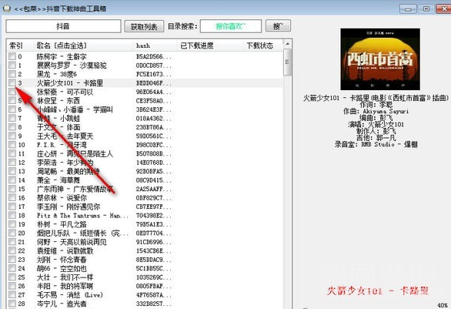Select row 张紫豪 - 可不可以
The height and width of the screenshot is (309, 451).
tap(145, 92)
